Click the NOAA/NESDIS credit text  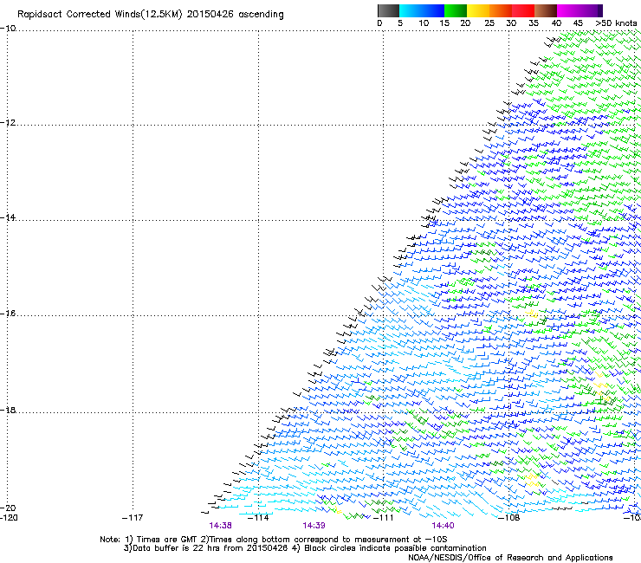[510, 558]
